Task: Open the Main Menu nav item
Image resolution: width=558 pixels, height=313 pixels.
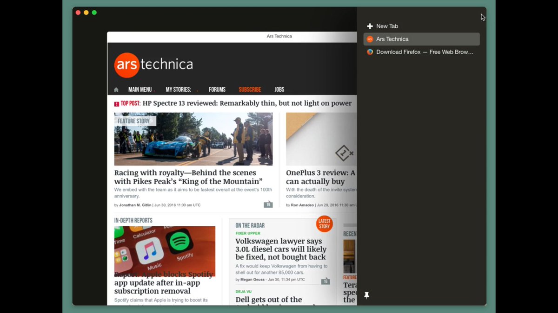Action: [x=140, y=89]
